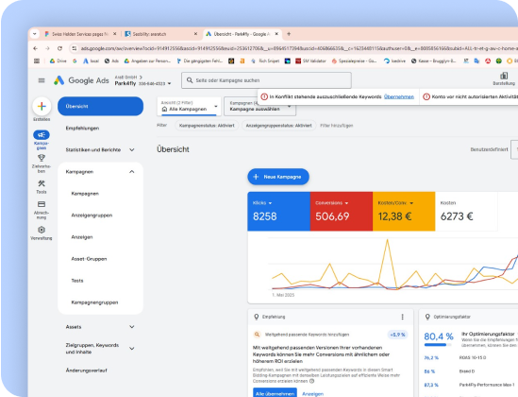
Task: Open the Kampagne auswählen dropdown
Action: [x=259, y=106]
